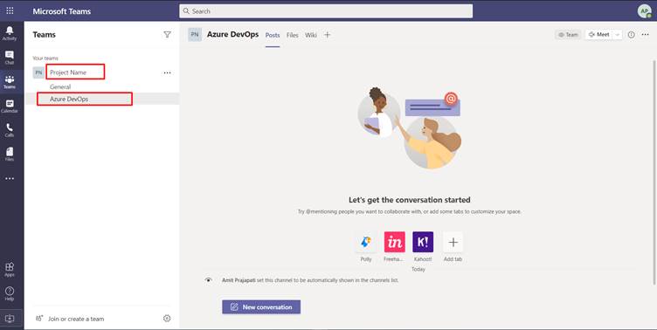
Task: Click the download desktop app icon
Action: click(x=10, y=319)
